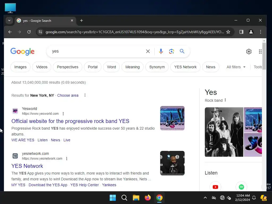Open the Live sitelink
Image resolution: width=272 pixels, height=204 pixels.
tap(67, 140)
